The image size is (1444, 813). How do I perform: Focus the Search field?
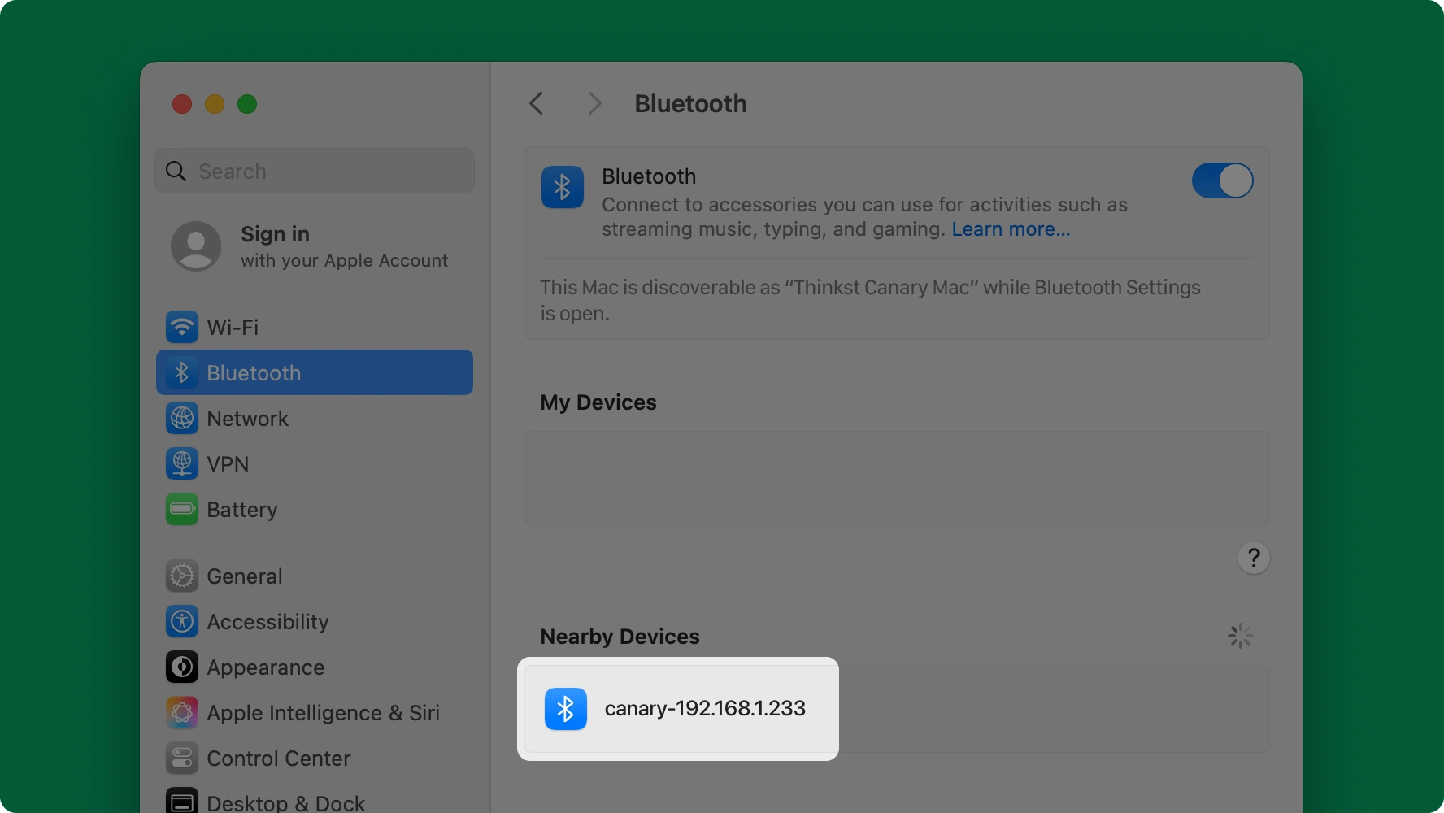[315, 171]
